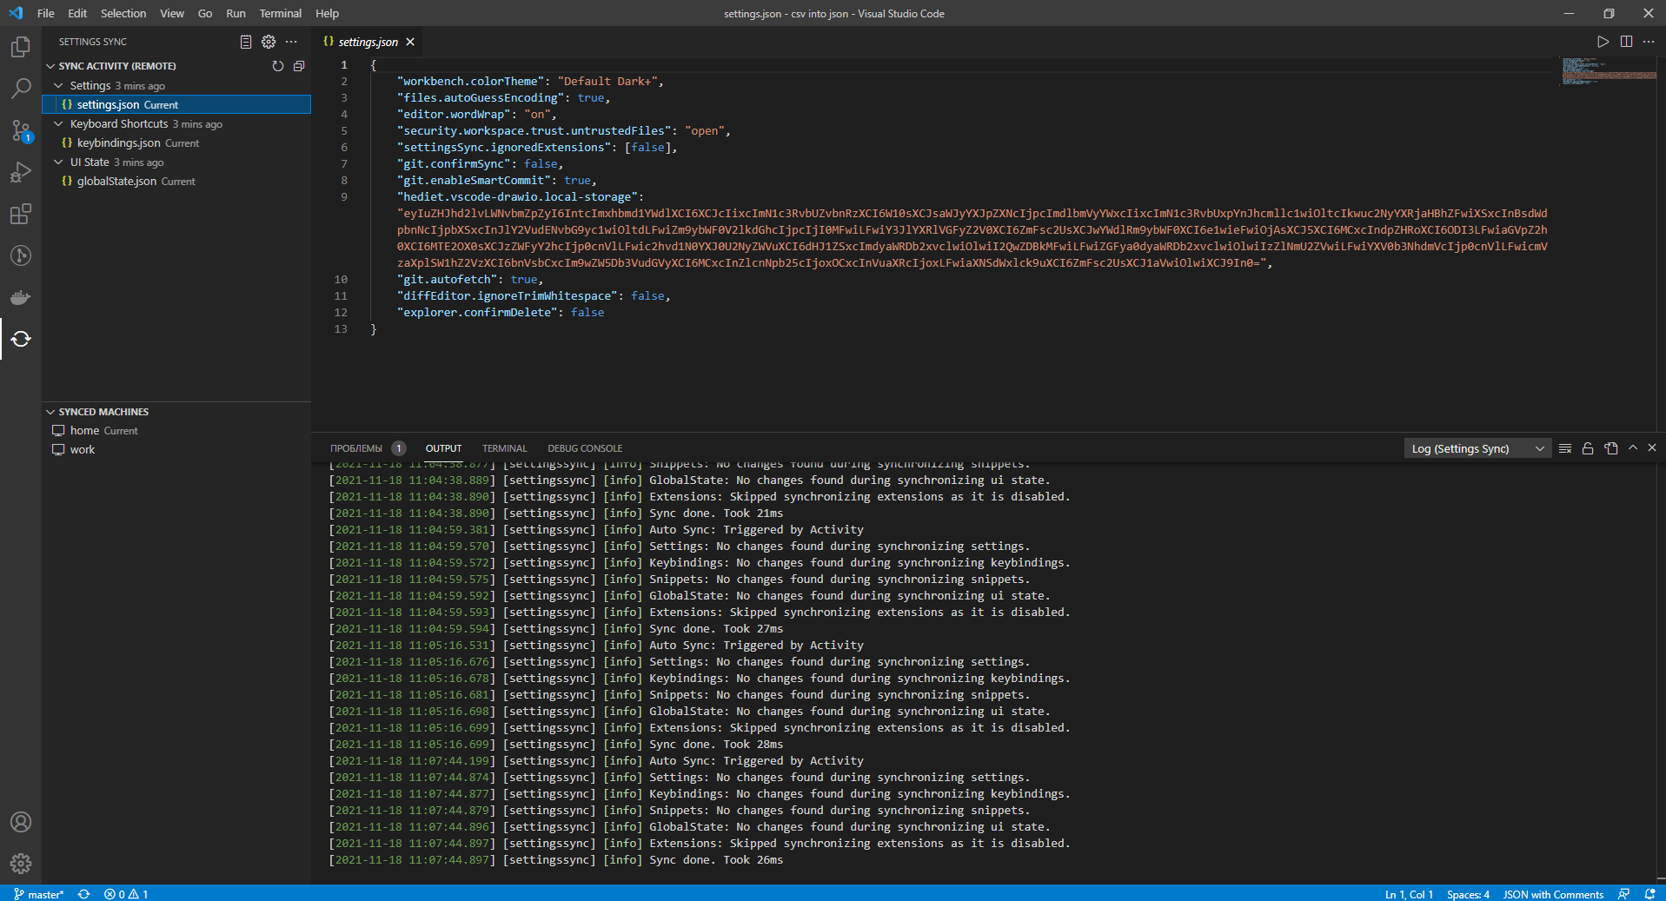Open the Search view in activity bar
This screenshot has height=901, width=1666.
pos(21,88)
